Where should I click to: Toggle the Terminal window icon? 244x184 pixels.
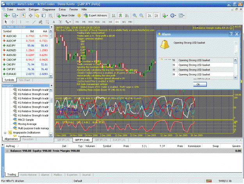(x=44, y=15)
